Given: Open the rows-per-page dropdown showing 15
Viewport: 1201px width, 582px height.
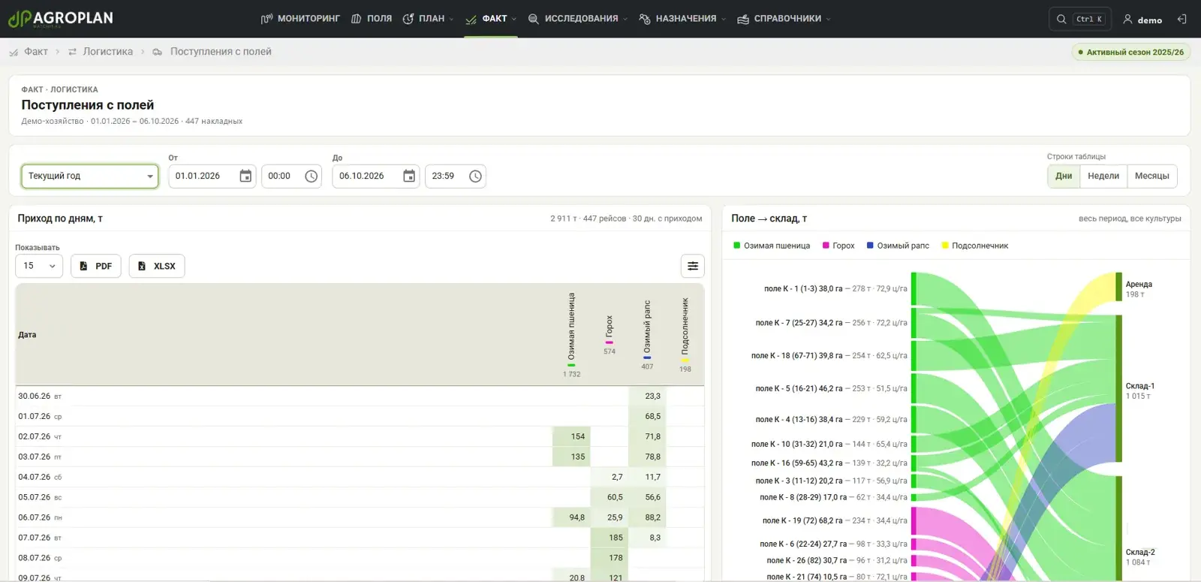Looking at the screenshot, I should point(39,266).
